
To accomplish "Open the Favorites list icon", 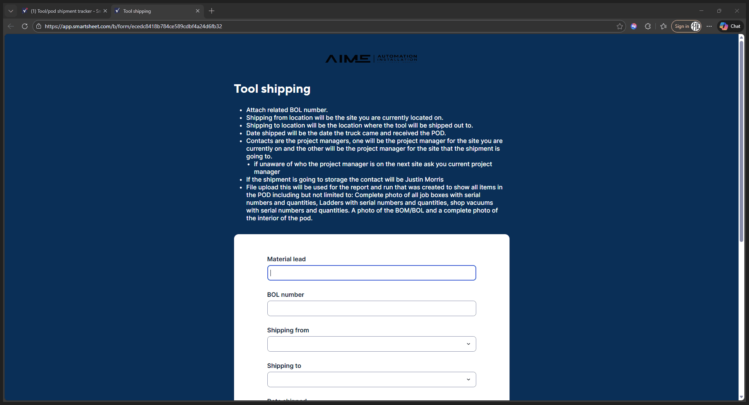I will coord(664,26).
